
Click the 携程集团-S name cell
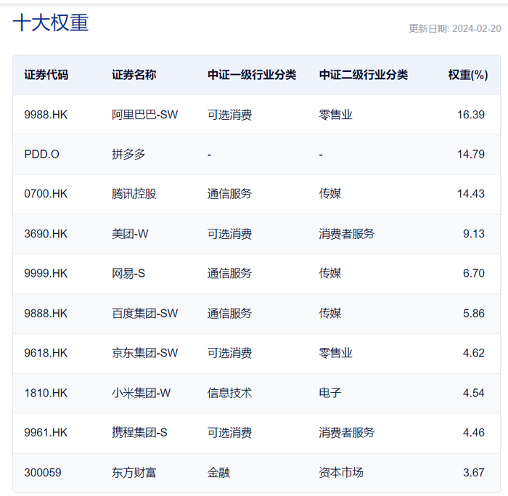[139, 433]
